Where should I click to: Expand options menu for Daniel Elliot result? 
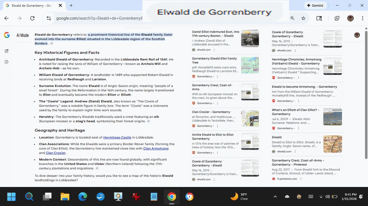[214, 50]
